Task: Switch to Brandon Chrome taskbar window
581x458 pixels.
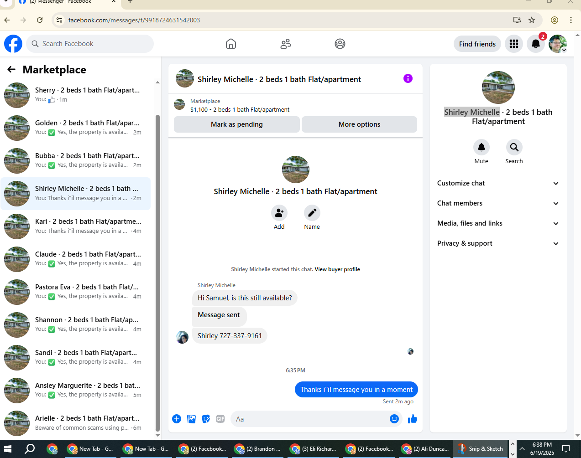Action: [257, 449]
